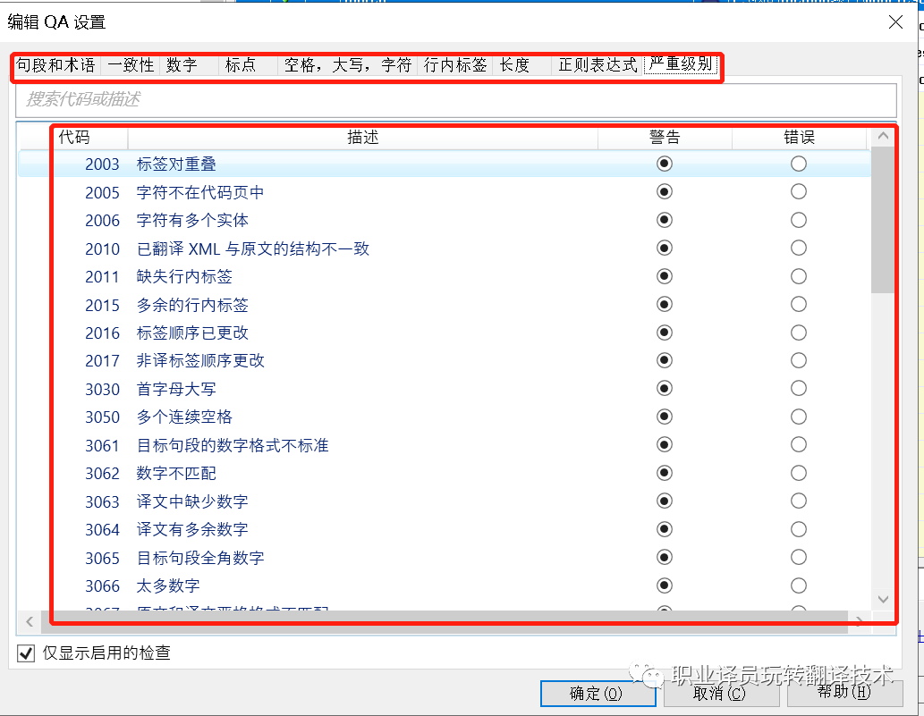This screenshot has height=716, width=924.
Task: Click code cell 2003
Action: [102, 164]
